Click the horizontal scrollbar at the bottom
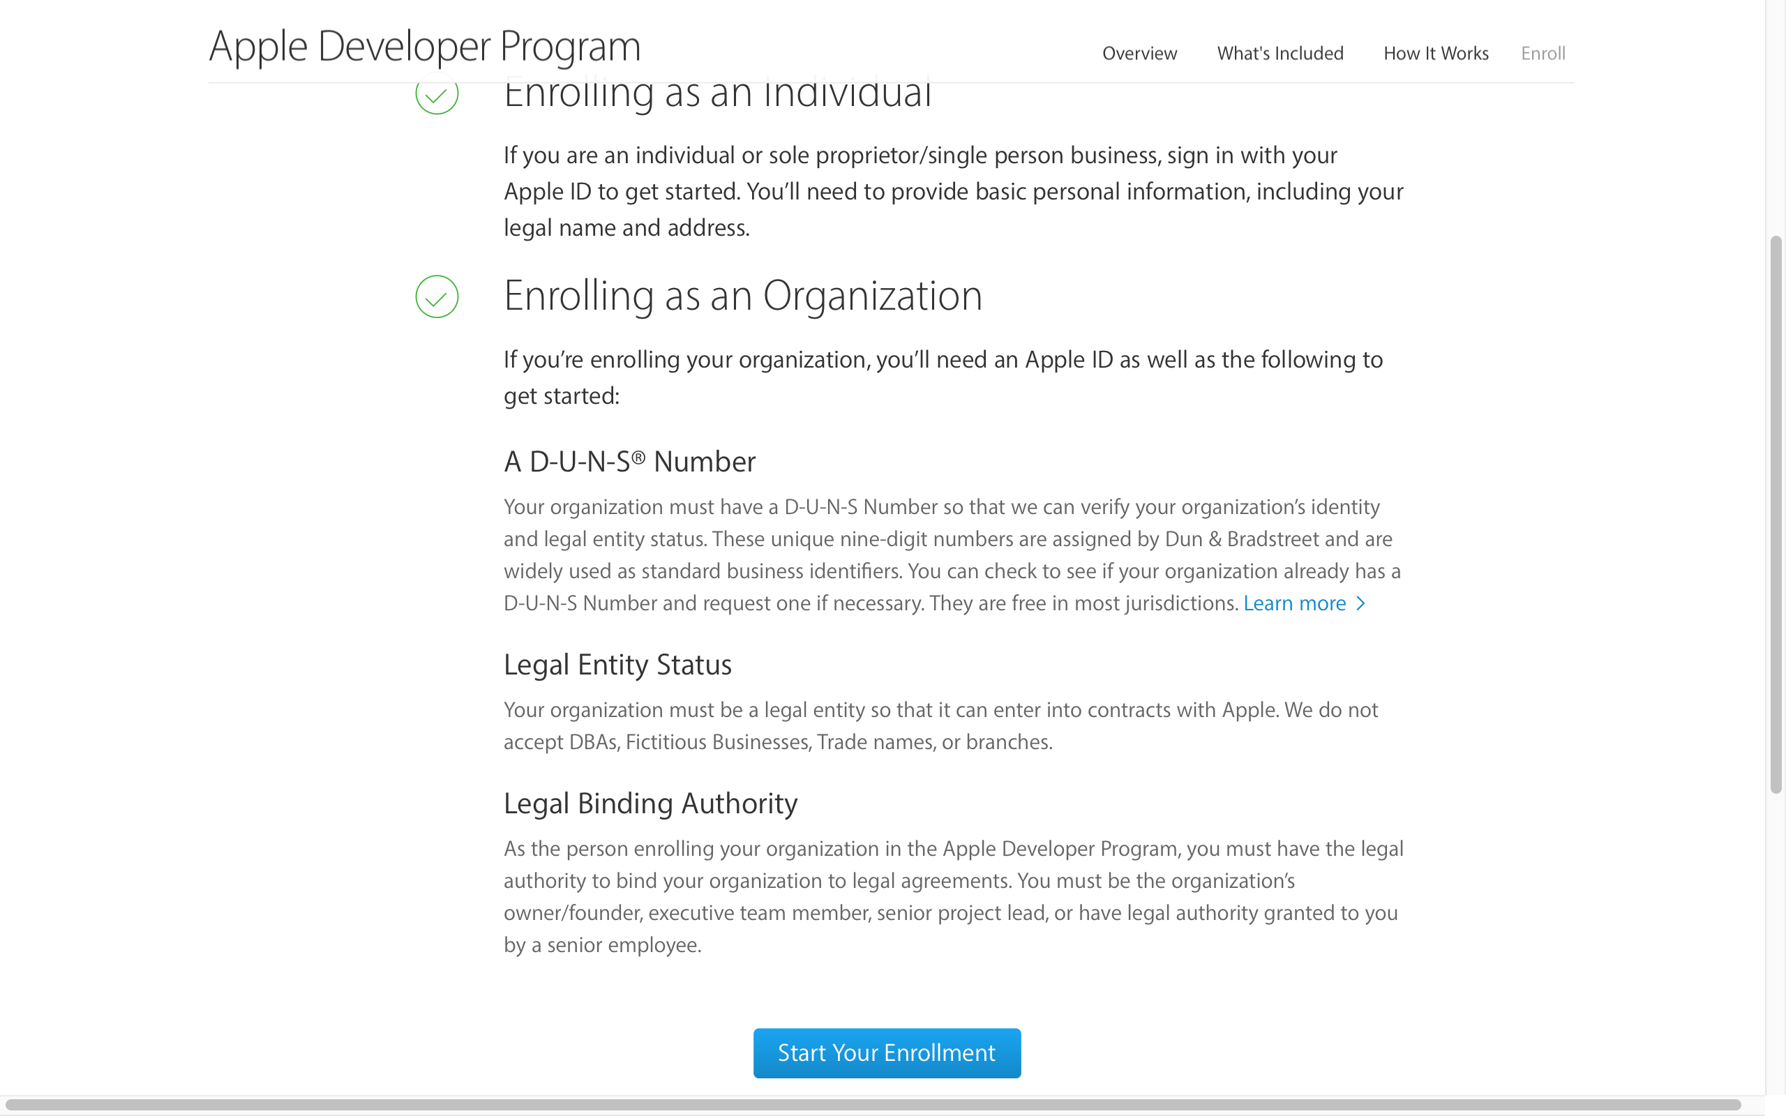The image size is (1786, 1116). click(873, 1105)
